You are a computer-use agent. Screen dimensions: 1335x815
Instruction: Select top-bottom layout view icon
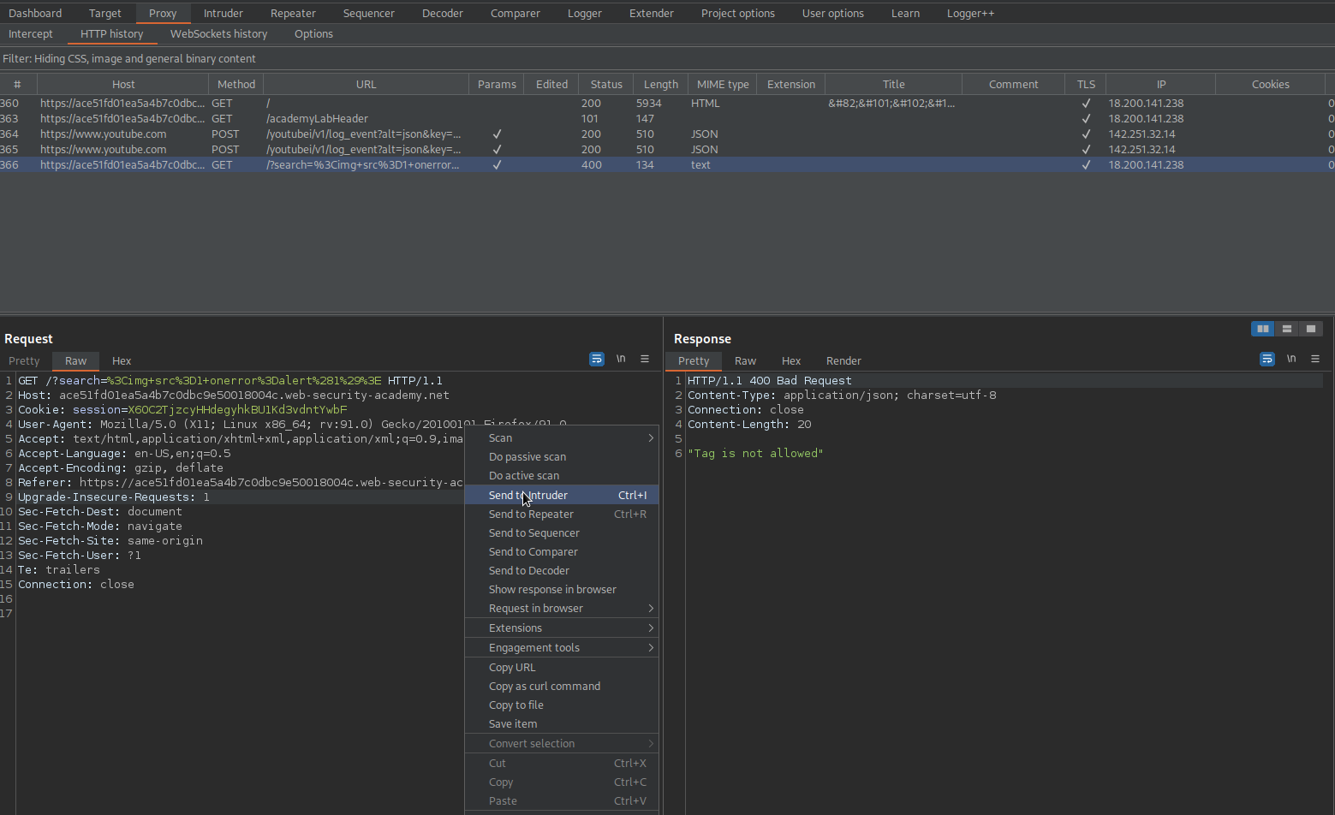[x=1286, y=329]
